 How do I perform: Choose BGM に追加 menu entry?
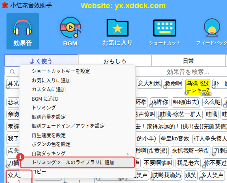pyautogui.click(x=77, y=99)
